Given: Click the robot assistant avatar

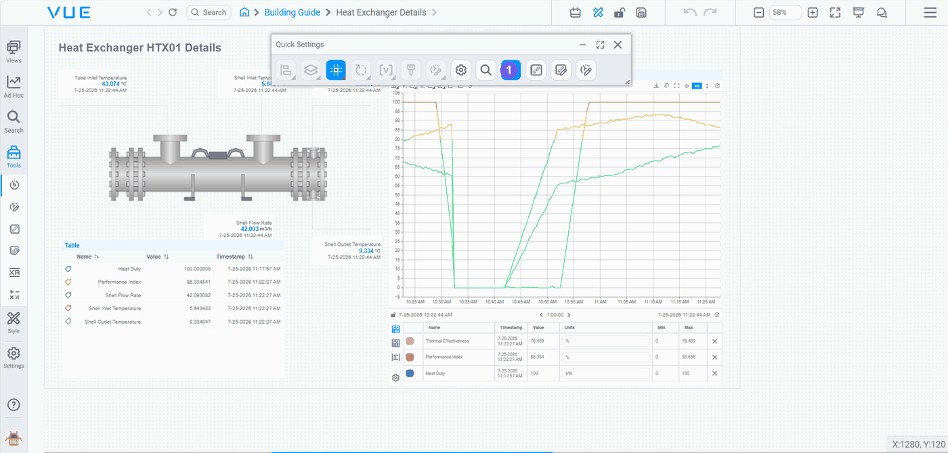Looking at the screenshot, I should click(14, 438).
